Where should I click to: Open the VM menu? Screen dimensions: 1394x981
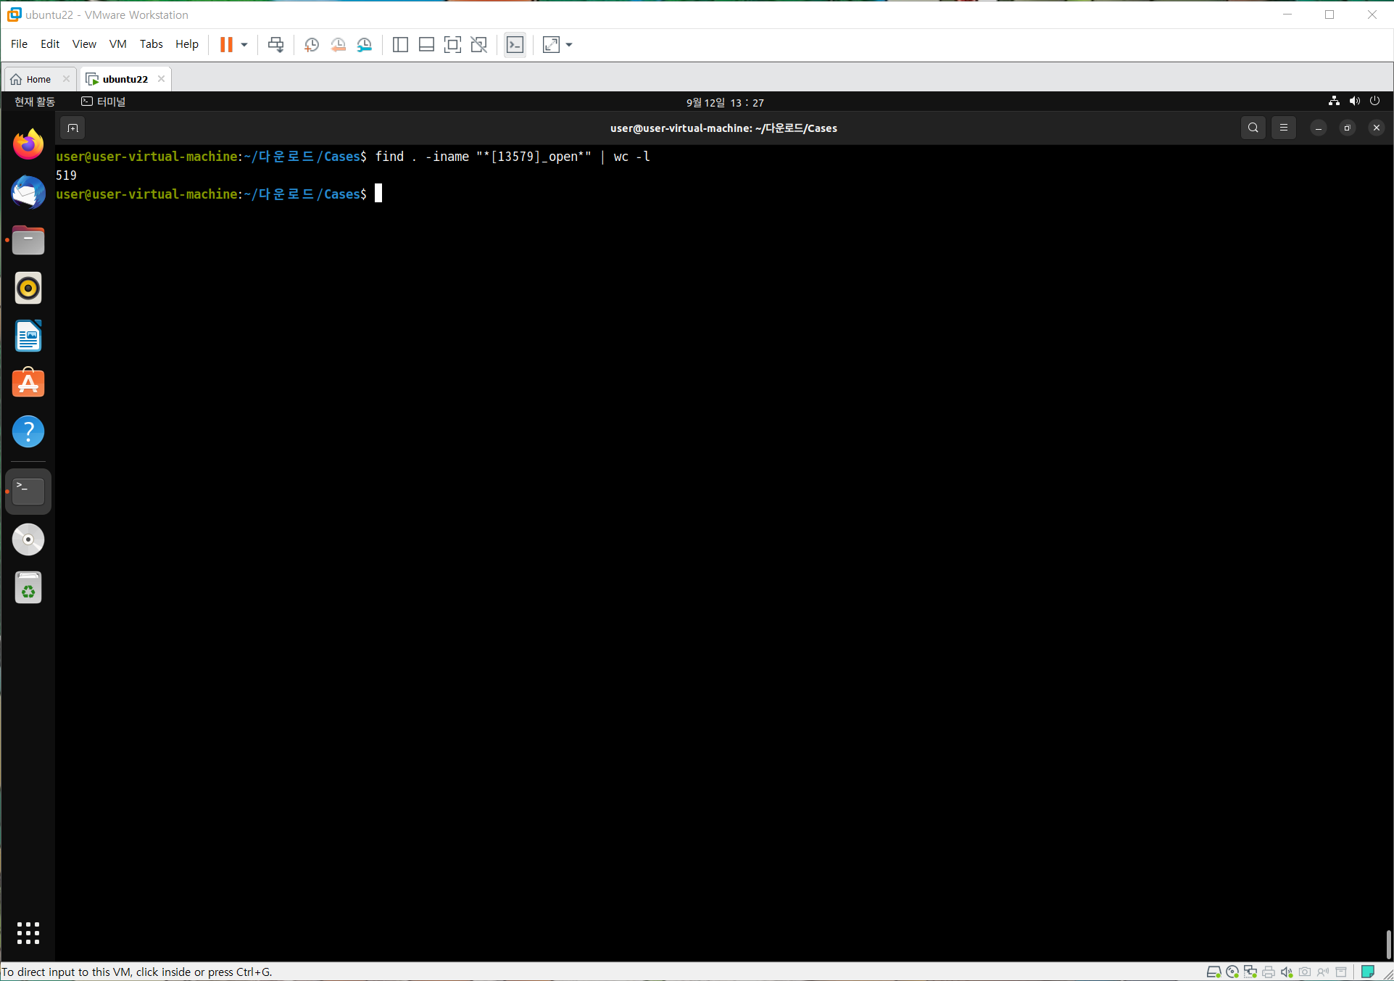tap(117, 44)
